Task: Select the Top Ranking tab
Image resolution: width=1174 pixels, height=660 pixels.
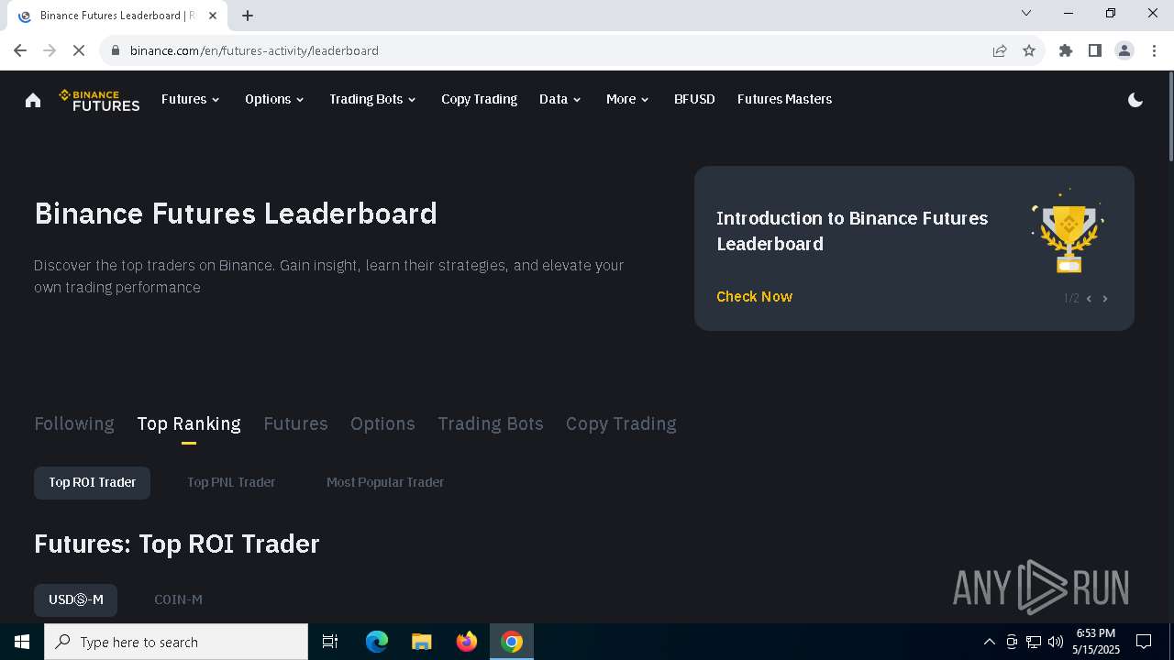Action: click(189, 423)
